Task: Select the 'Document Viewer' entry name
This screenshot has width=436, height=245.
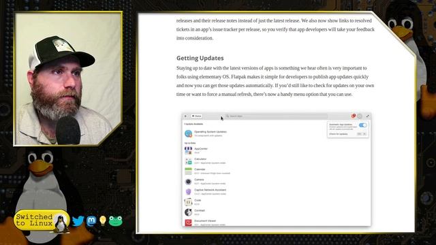Action: click(x=205, y=220)
